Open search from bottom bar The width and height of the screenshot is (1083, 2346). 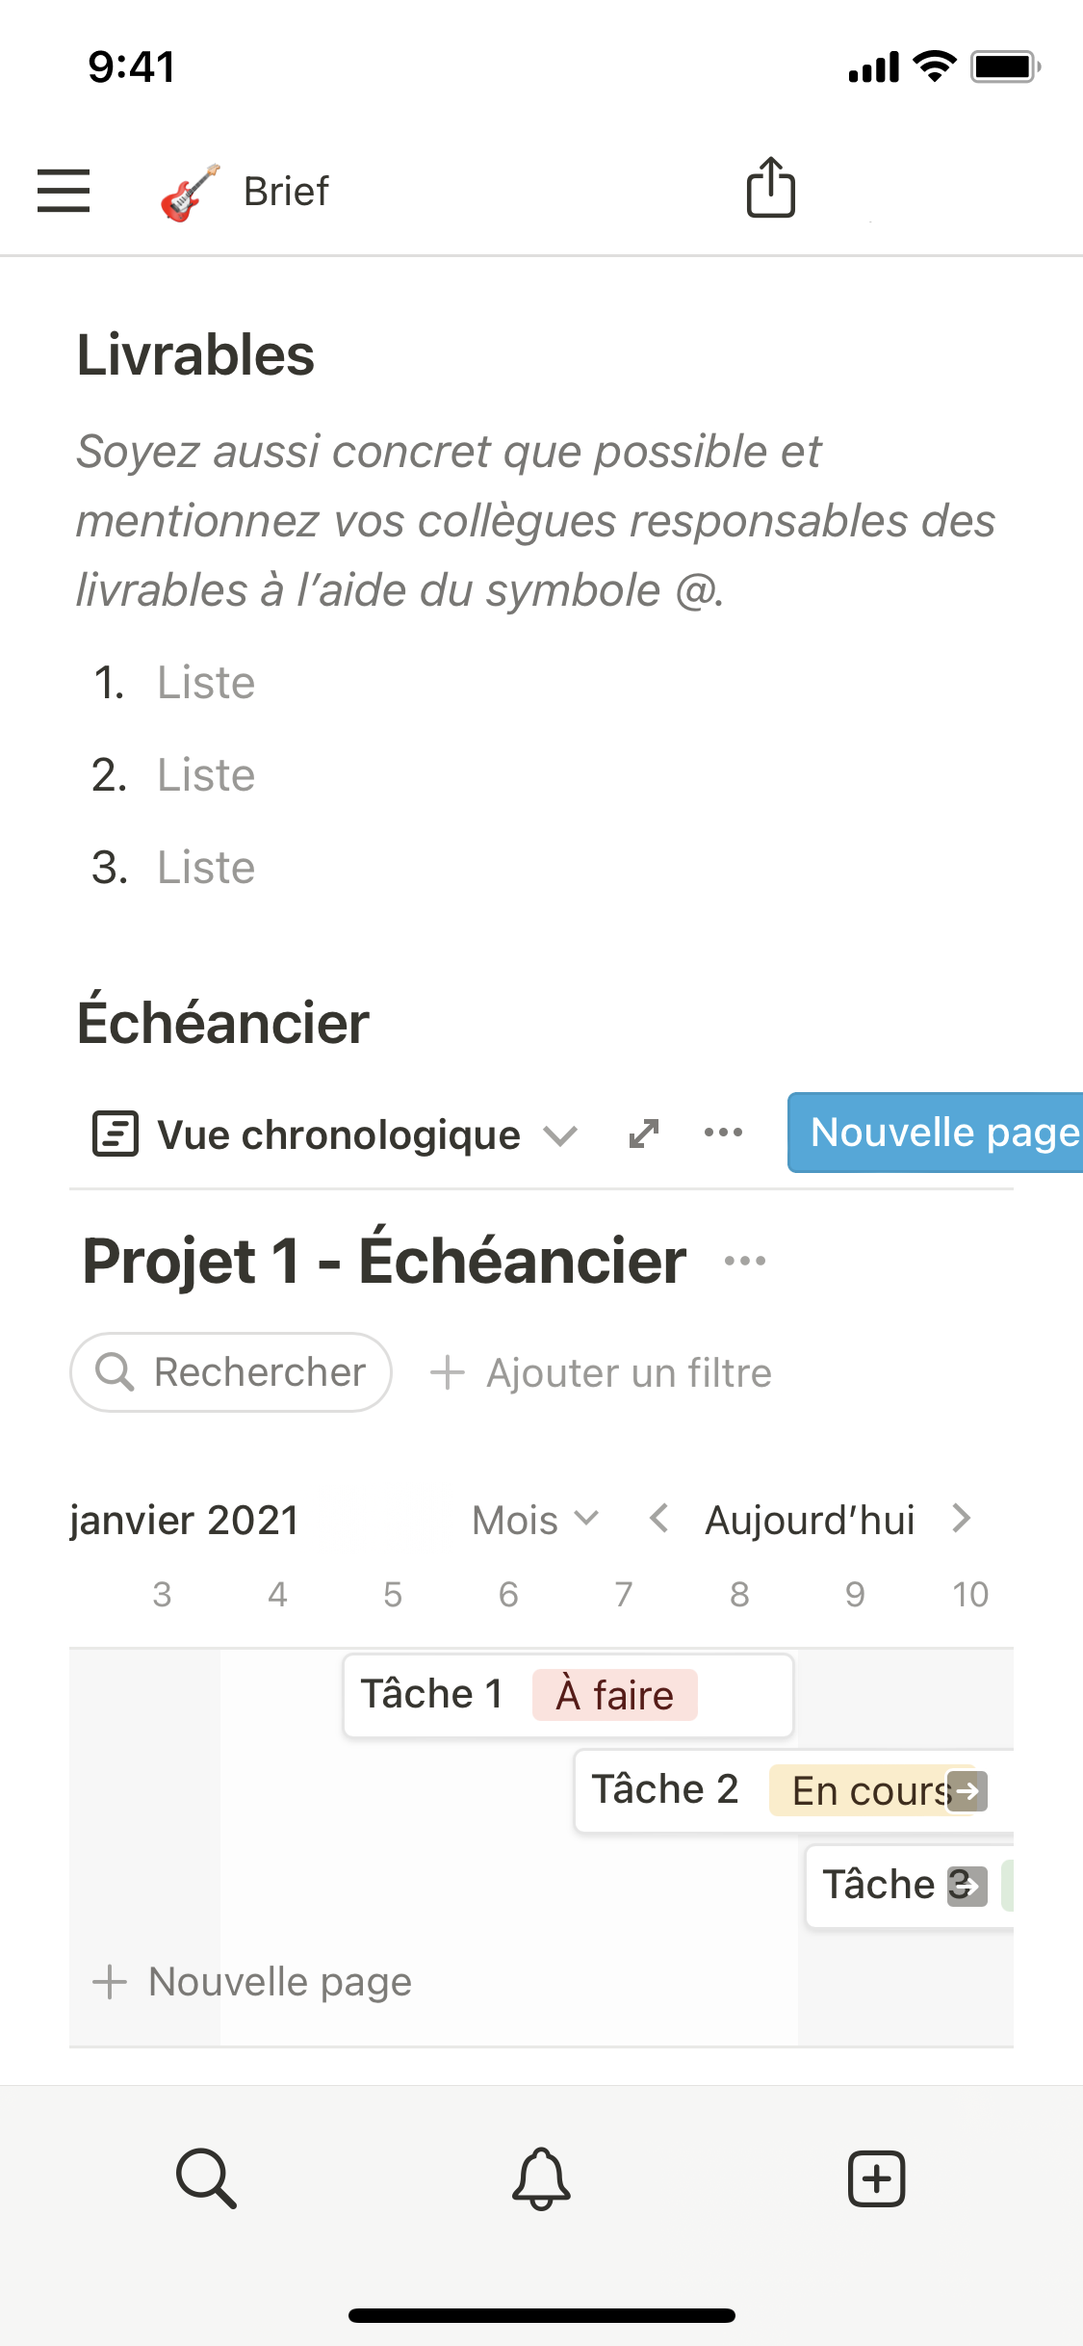pos(206,2177)
